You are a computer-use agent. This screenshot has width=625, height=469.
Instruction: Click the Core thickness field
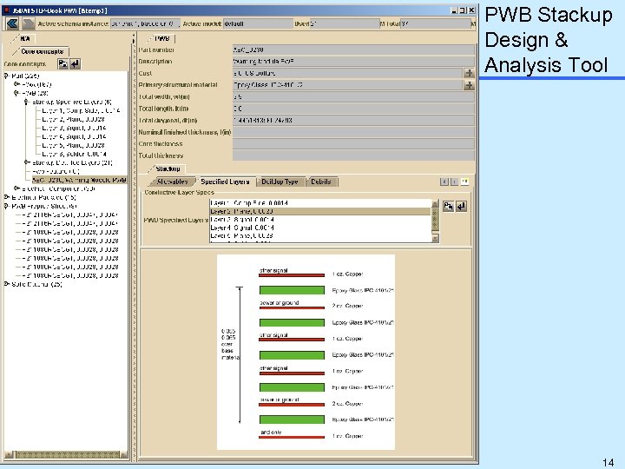point(353,143)
